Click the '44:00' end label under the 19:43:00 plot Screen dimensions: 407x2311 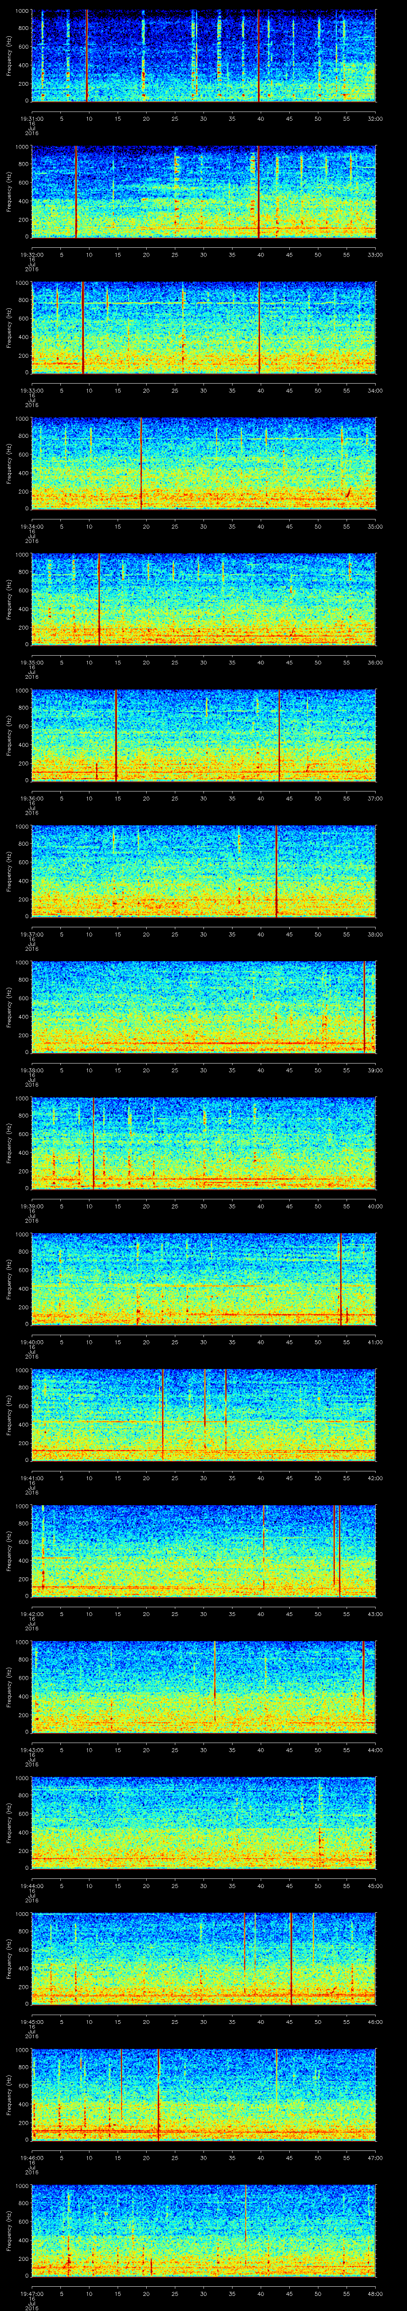(x=375, y=1749)
